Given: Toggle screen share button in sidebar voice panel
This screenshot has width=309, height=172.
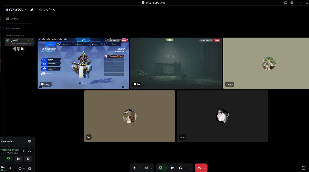Looking at the screenshot, I should 8,159.
